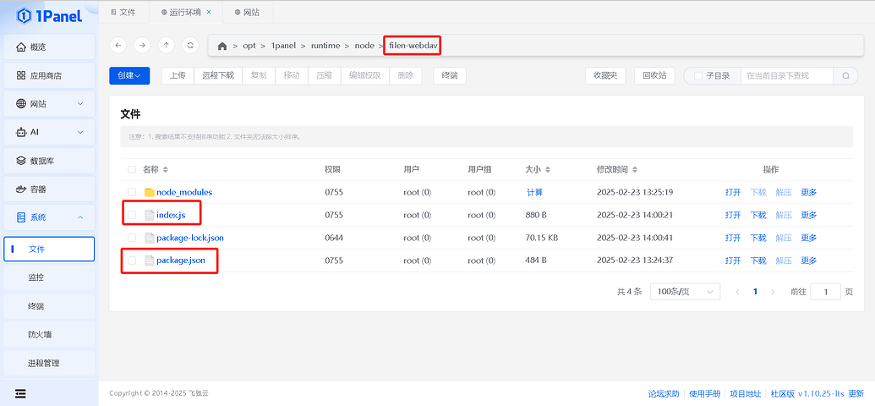Screen dimensions: 875x406
Task: Open the 收藏夹 button
Action: click(x=605, y=76)
